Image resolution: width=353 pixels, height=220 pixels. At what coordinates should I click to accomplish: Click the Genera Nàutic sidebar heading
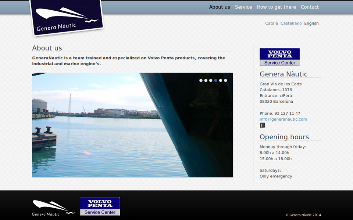point(284,74)
